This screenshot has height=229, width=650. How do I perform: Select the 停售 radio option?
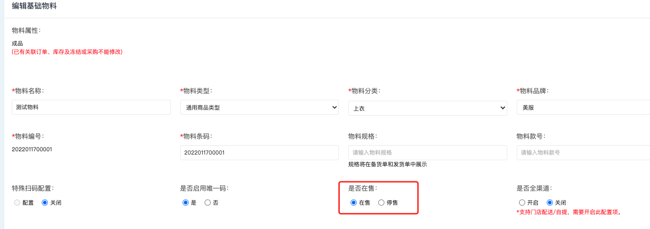pyautogui.click(x=381, y=203)
